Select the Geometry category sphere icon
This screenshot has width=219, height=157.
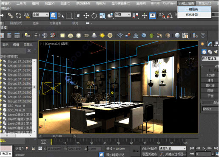pos(204,52)
